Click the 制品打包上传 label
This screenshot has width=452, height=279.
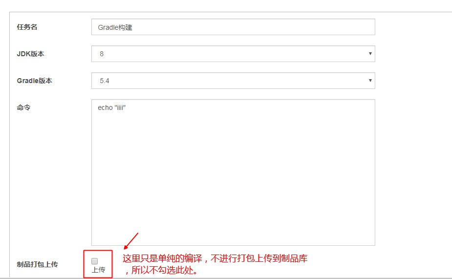(x=38, y=264)
